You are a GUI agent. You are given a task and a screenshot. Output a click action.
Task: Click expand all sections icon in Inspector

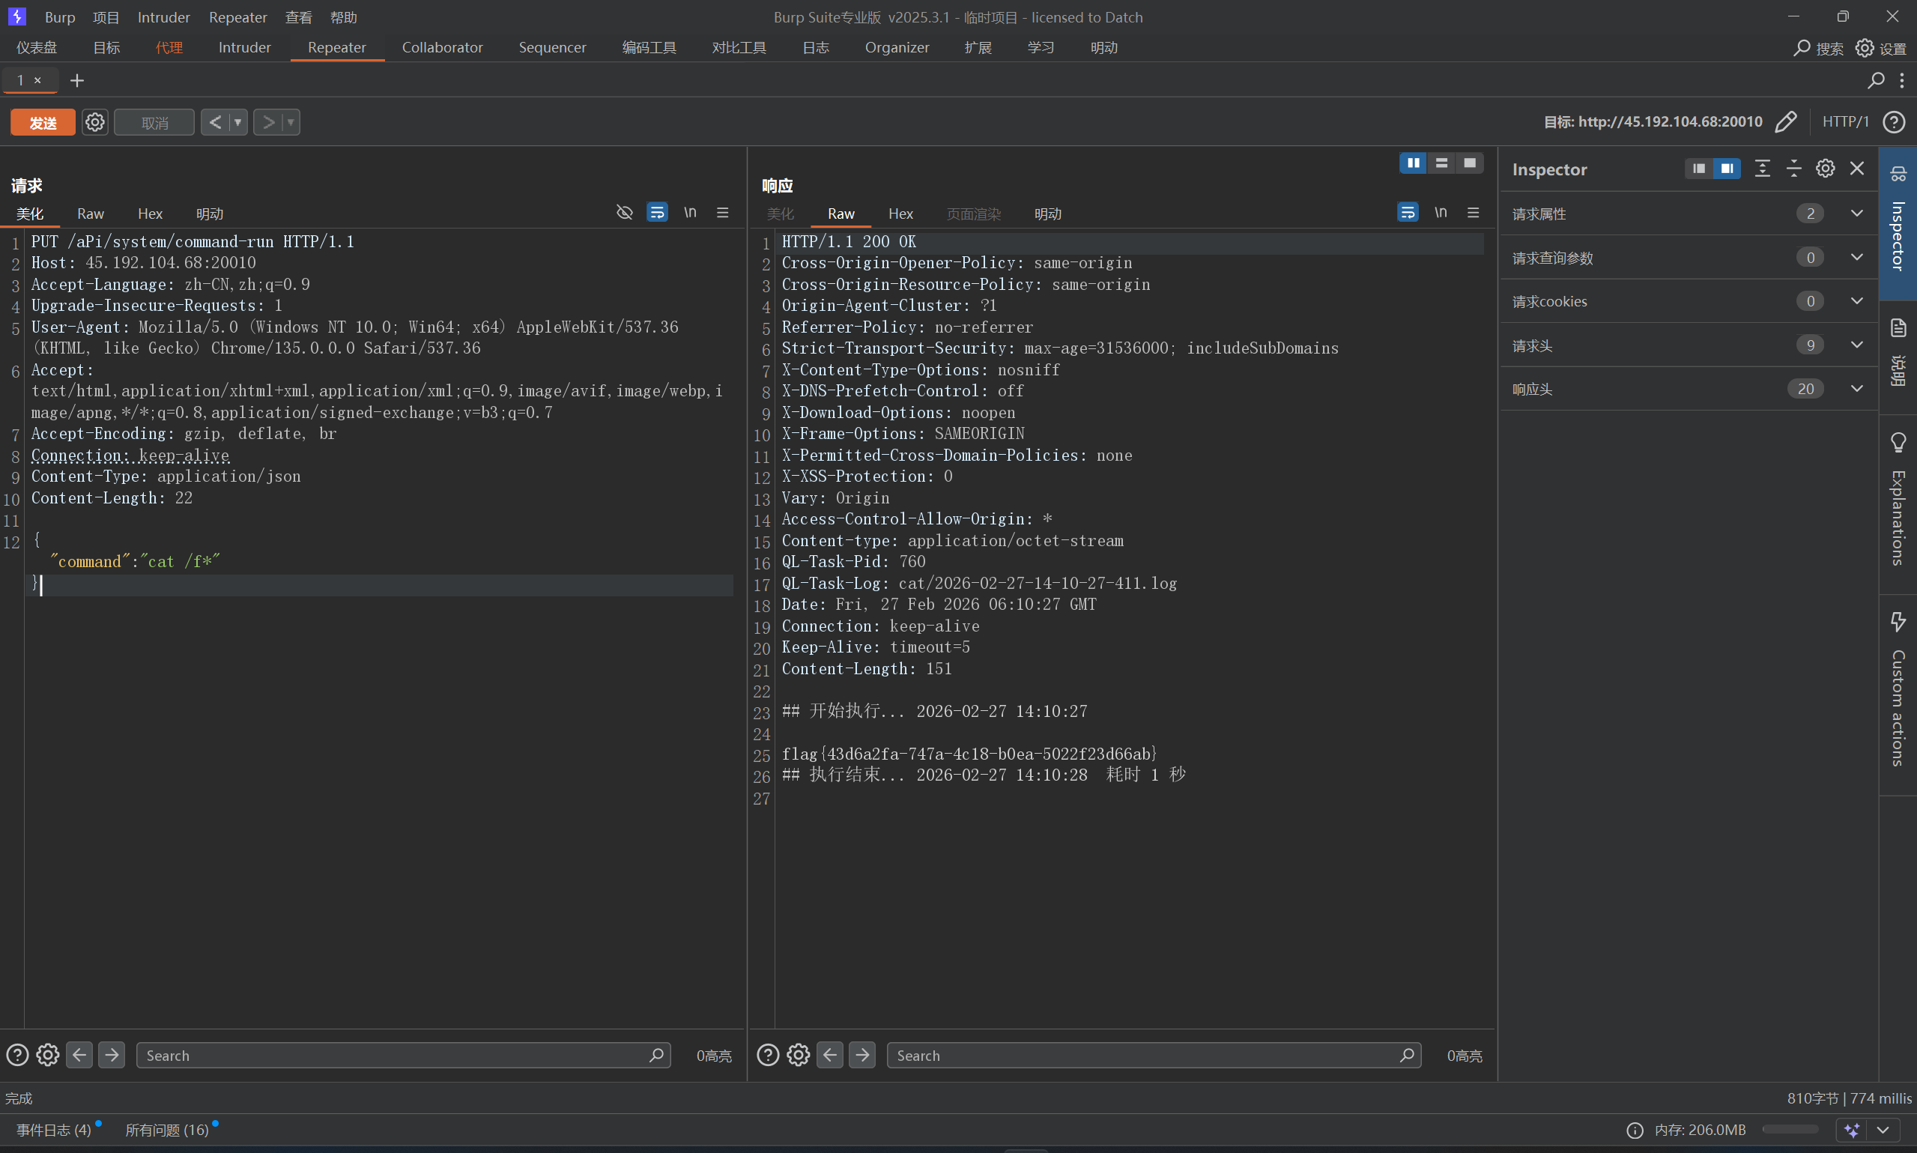click(1763, 169)
